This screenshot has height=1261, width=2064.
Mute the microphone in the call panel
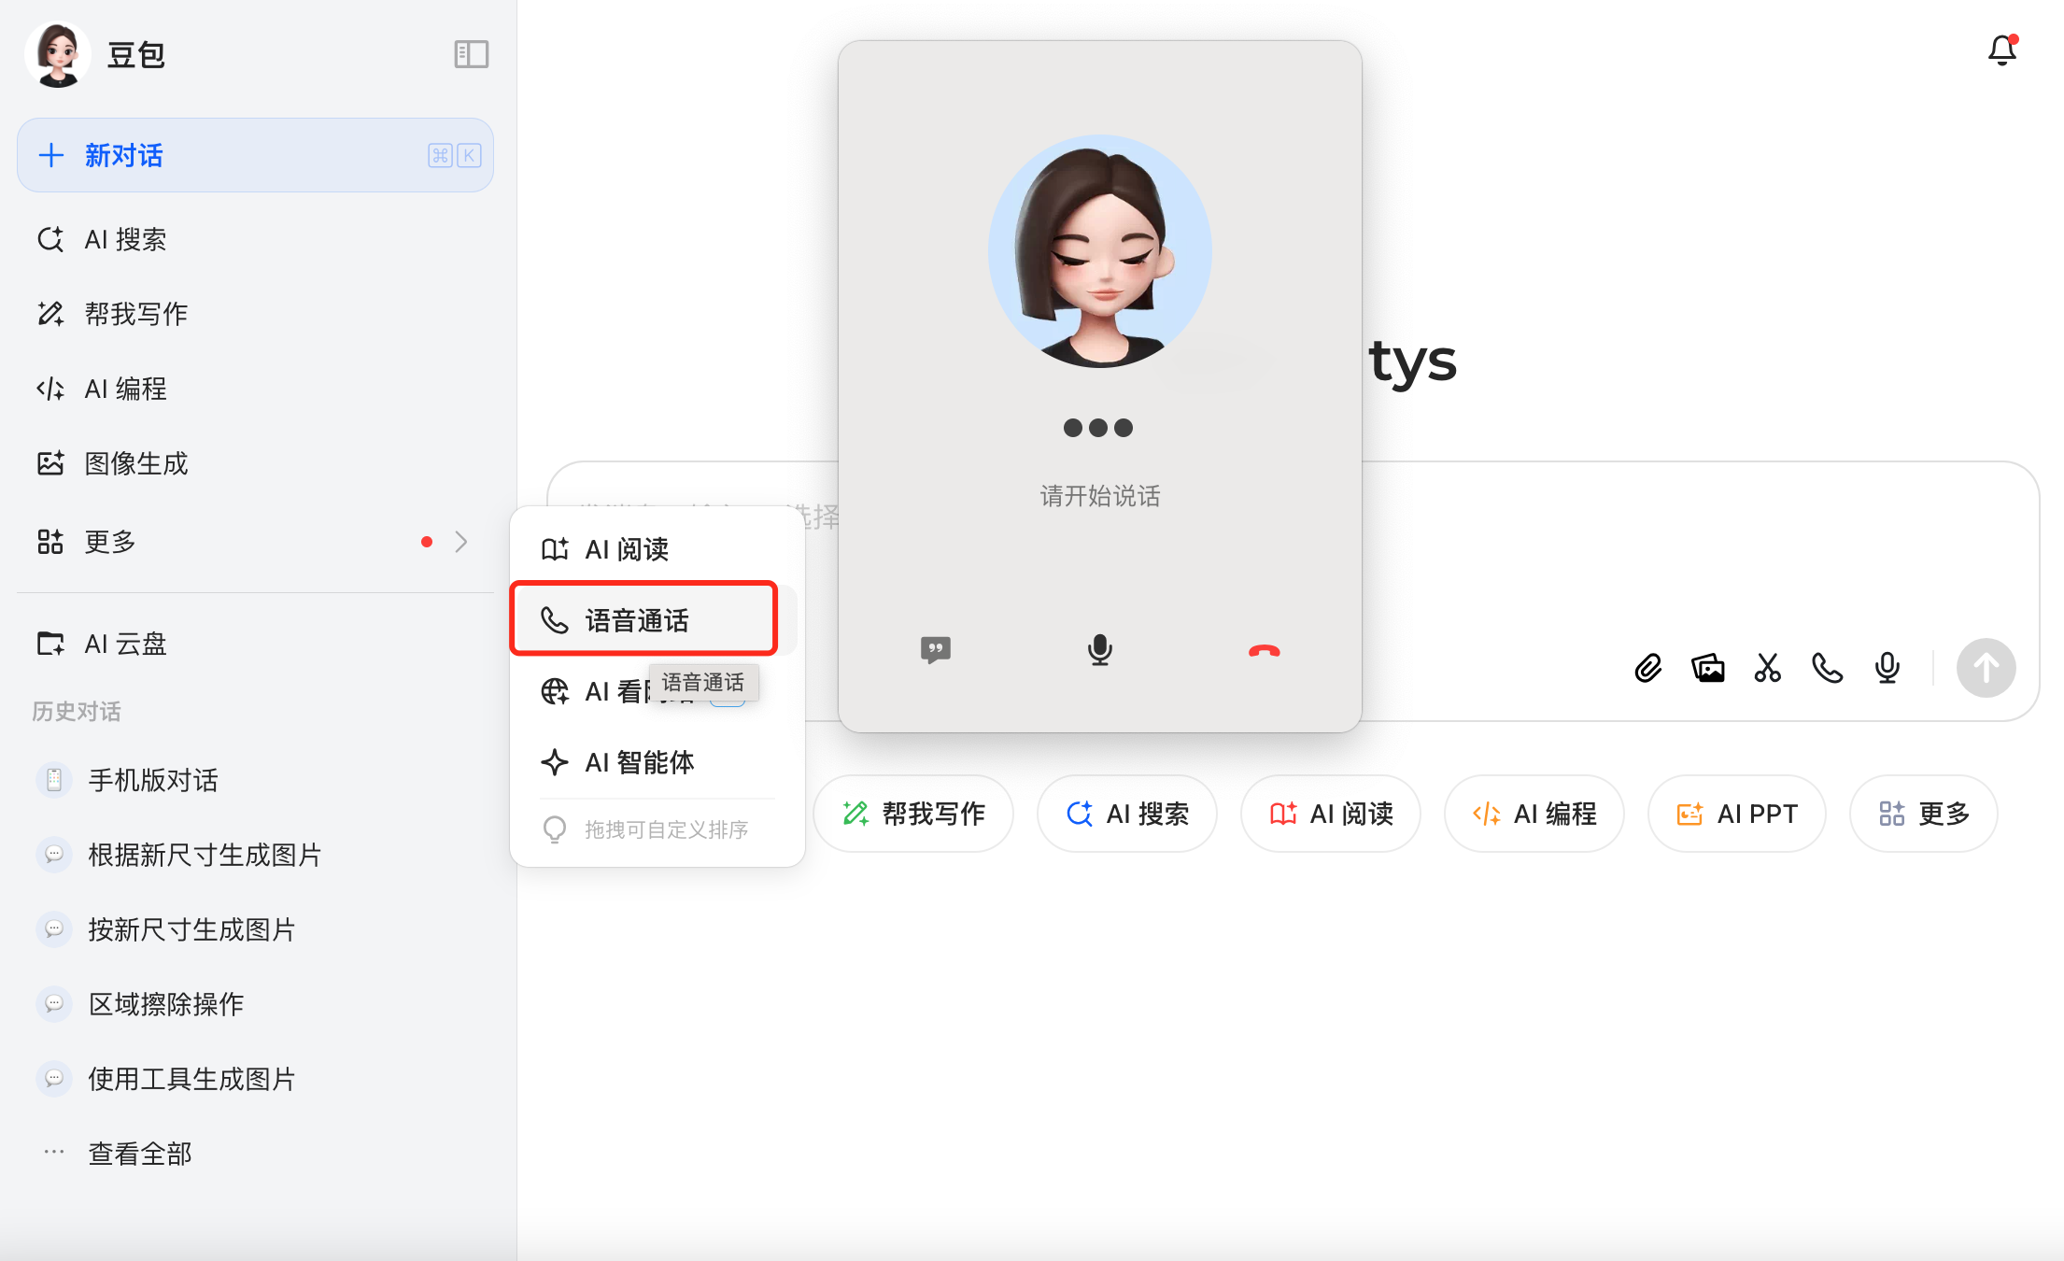coord(1100,650)
